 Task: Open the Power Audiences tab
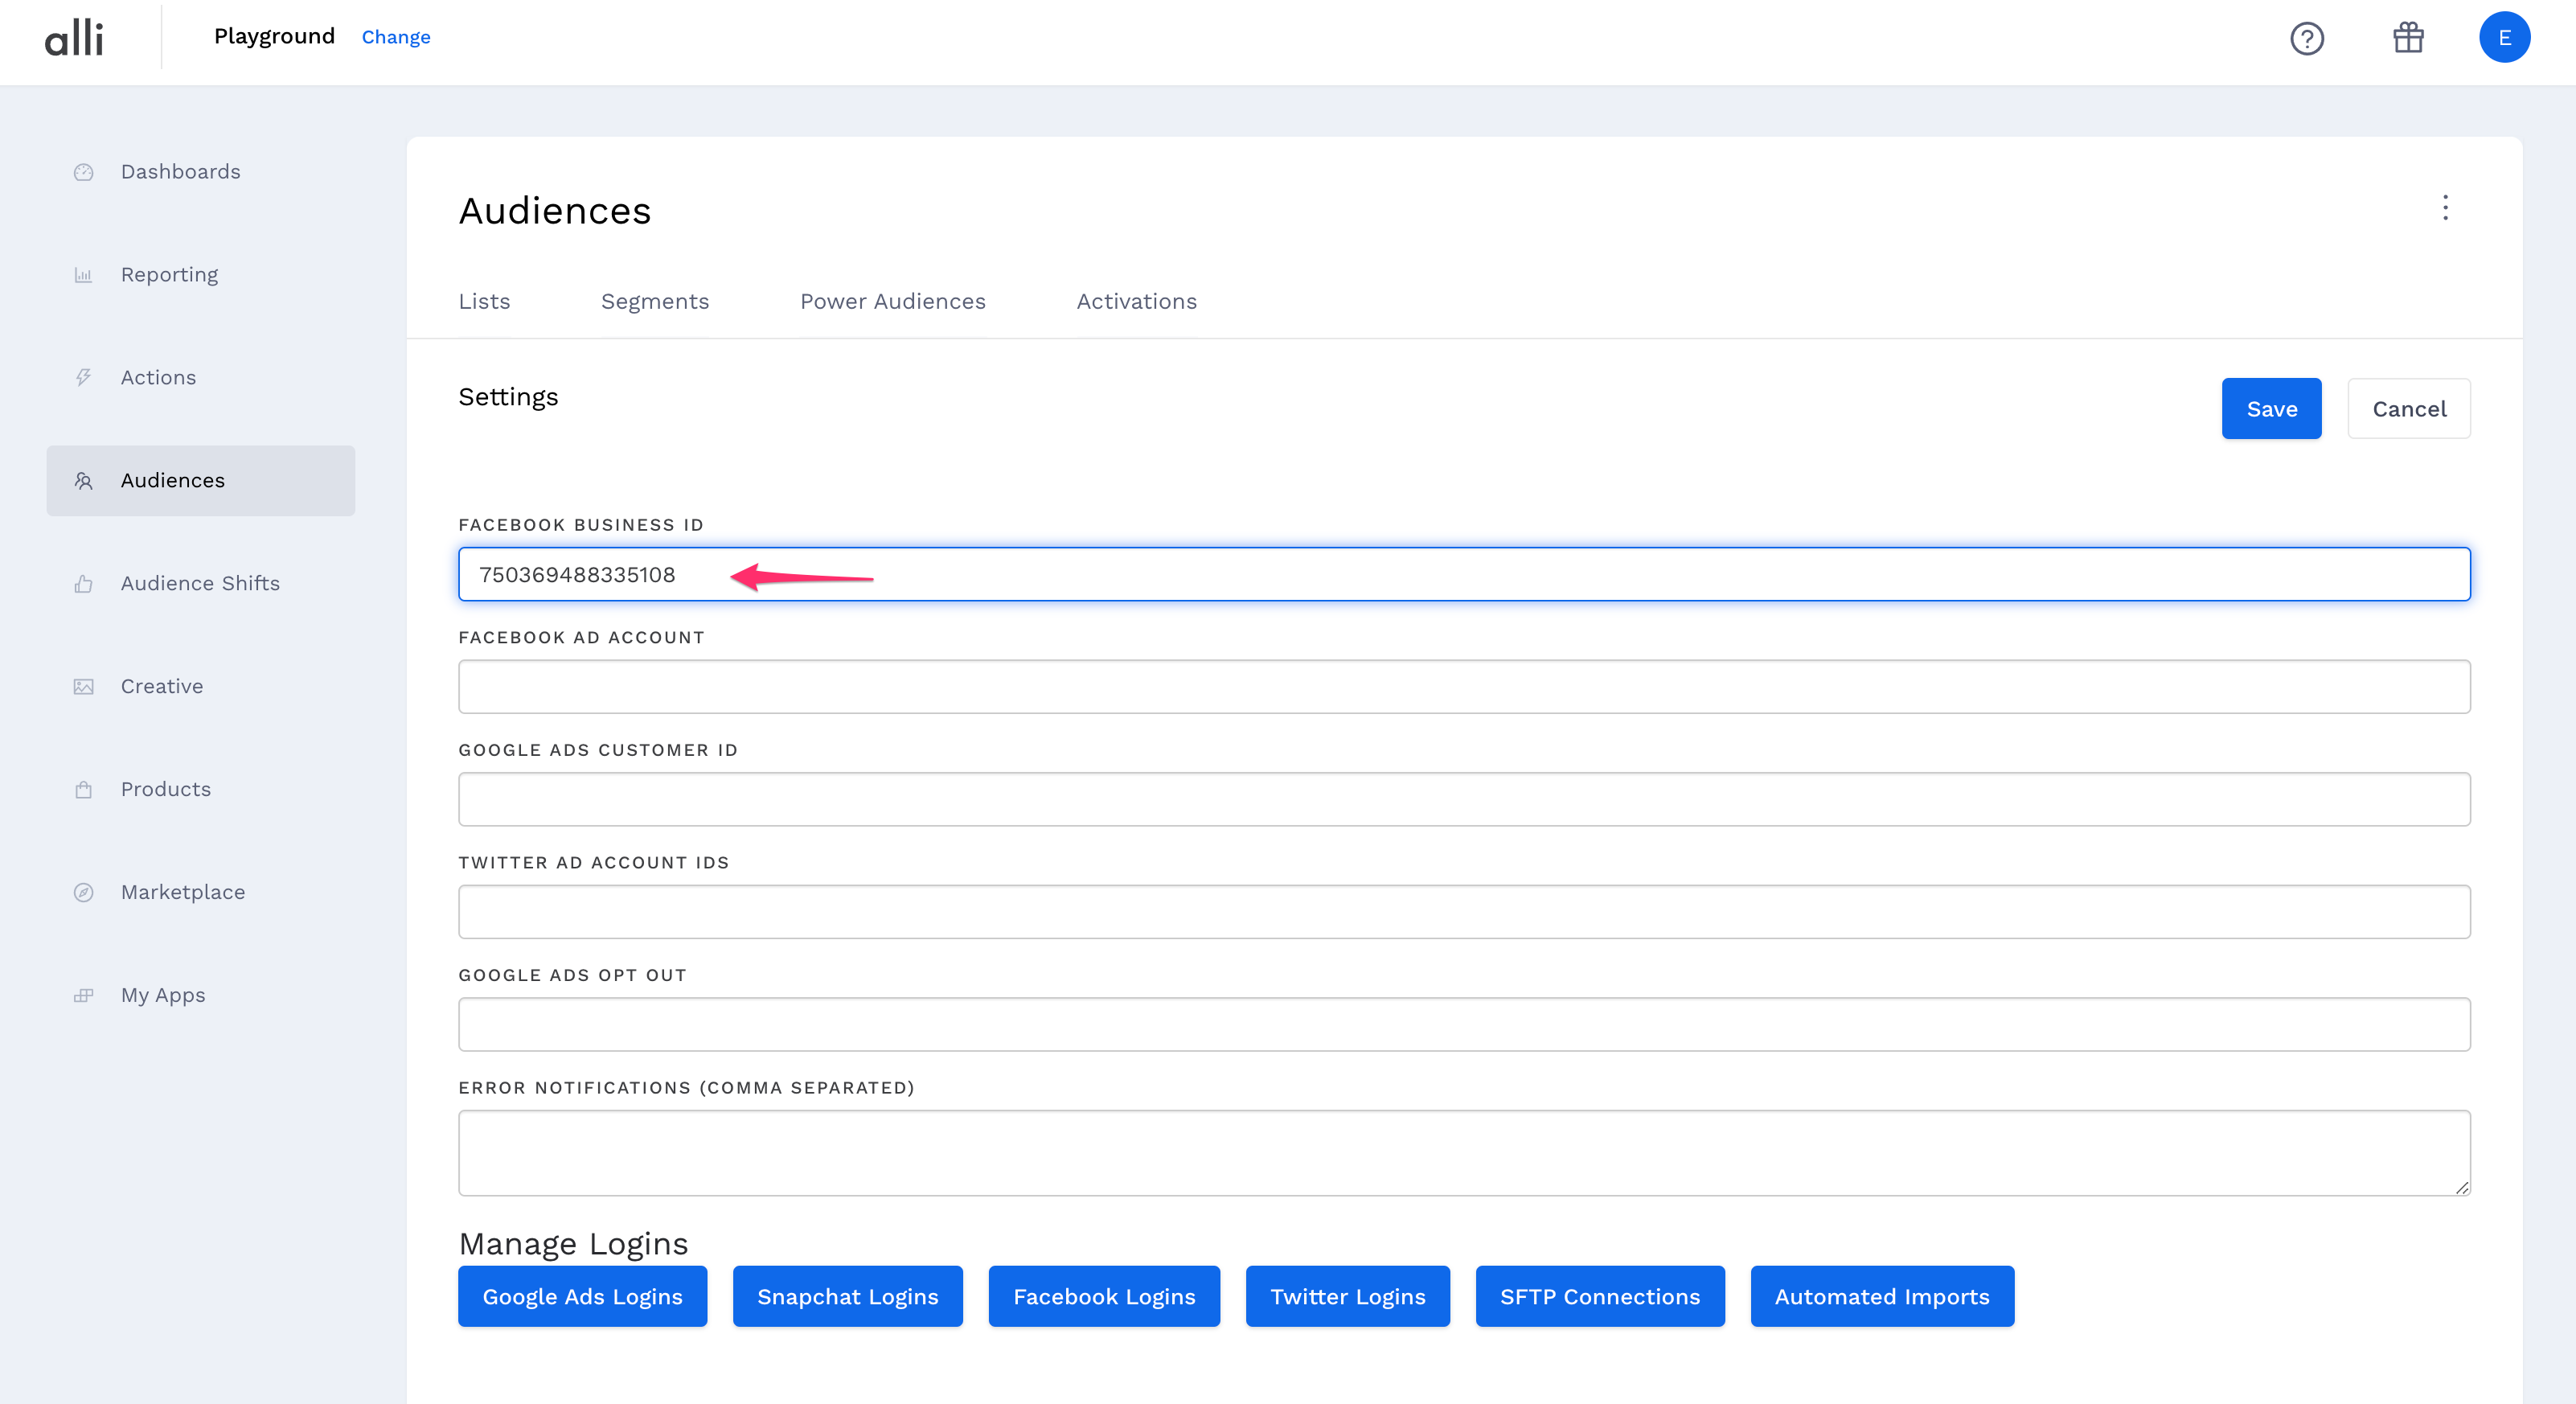tap(892, 301)
